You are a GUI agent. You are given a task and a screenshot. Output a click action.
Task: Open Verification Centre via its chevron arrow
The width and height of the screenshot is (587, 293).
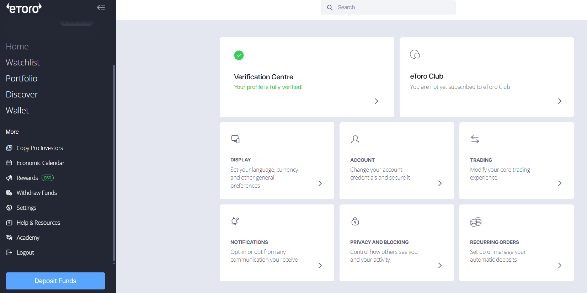[377, 101]
